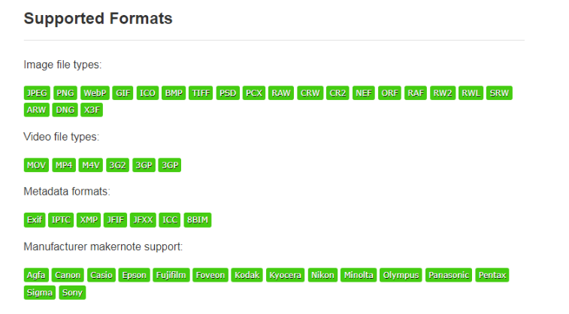Select the ICC metadata tag
The image size is (569, 314).
coord(169,220)
